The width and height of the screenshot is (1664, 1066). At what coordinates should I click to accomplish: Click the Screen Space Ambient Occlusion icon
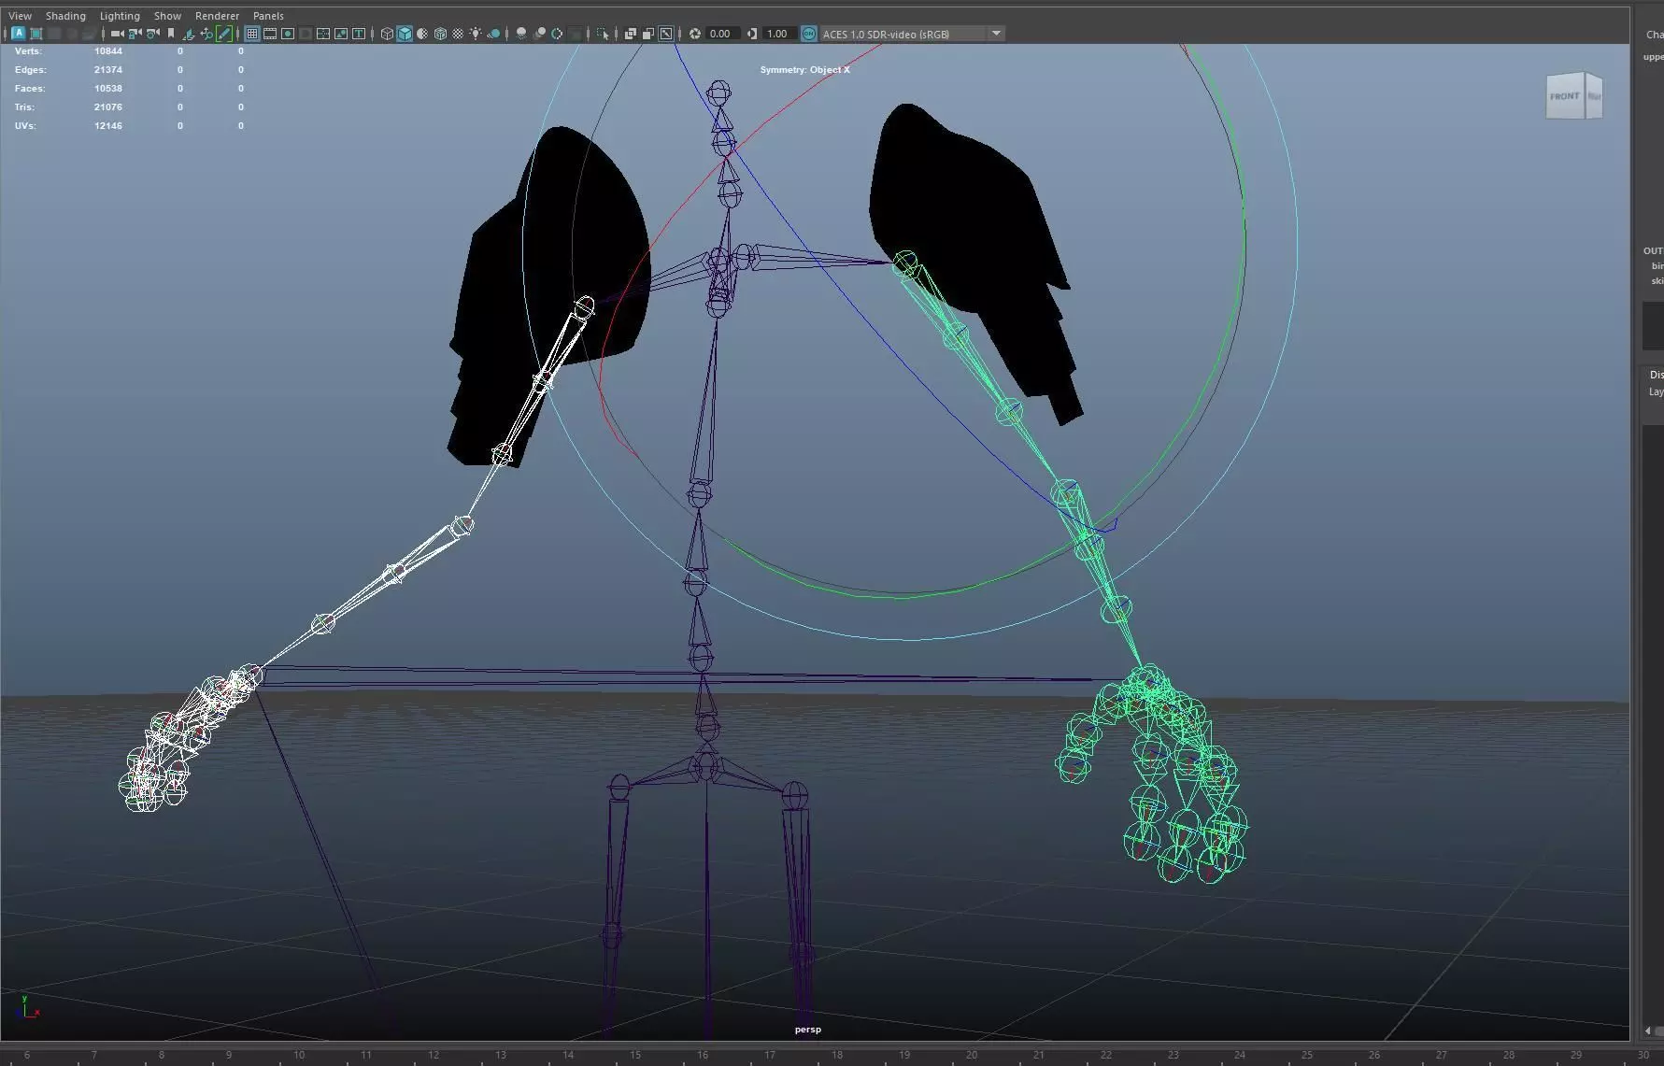point(521,34)
